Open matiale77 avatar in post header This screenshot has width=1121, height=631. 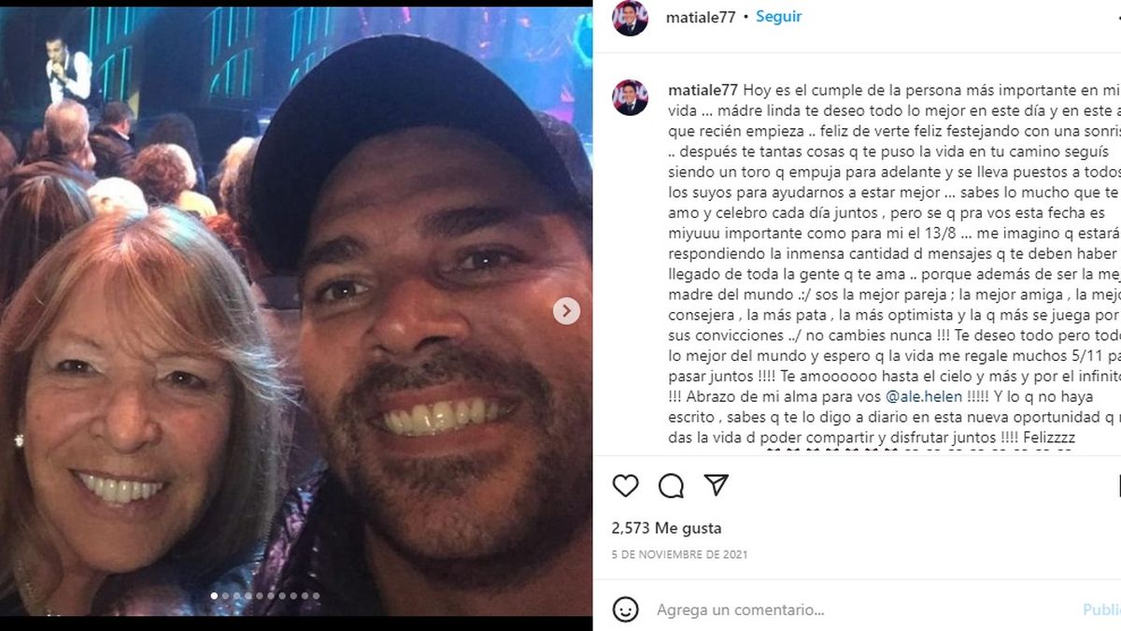[x=630, y=18]
